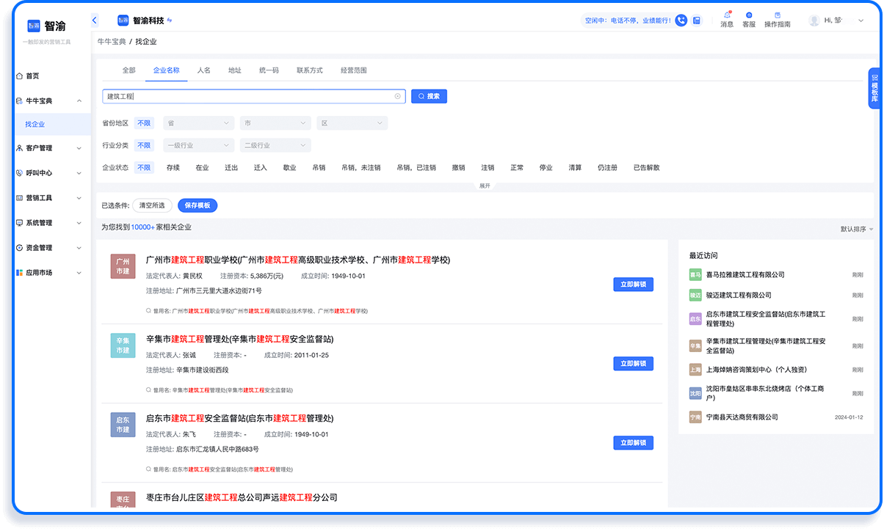884x531 pixels.
Task: Click 展开 to expand the filters
Action: 485,186
